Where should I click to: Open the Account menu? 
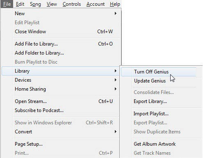click(x=96, y=4)
